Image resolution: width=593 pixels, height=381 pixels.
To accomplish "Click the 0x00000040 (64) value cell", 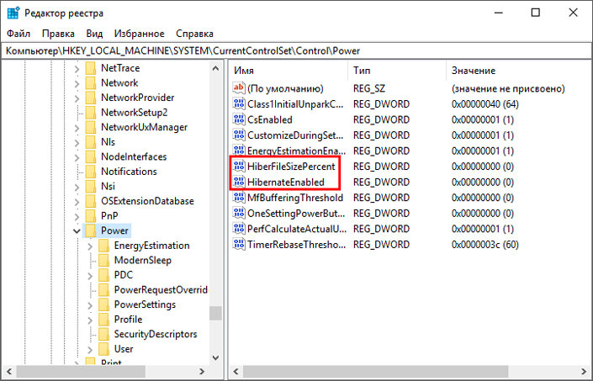I will point(484,104).
